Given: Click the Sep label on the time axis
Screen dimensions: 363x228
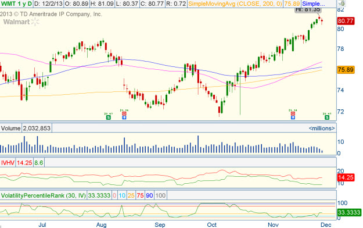Looking at the screenshot, I should tap(160, 225).
